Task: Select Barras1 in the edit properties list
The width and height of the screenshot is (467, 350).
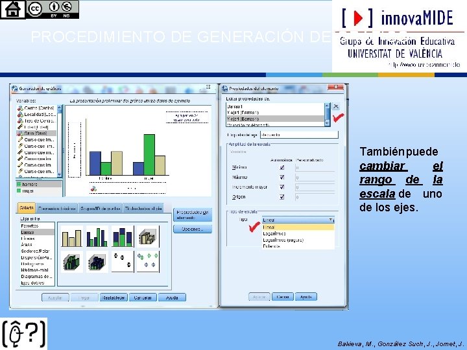Action: click(276, 106)
